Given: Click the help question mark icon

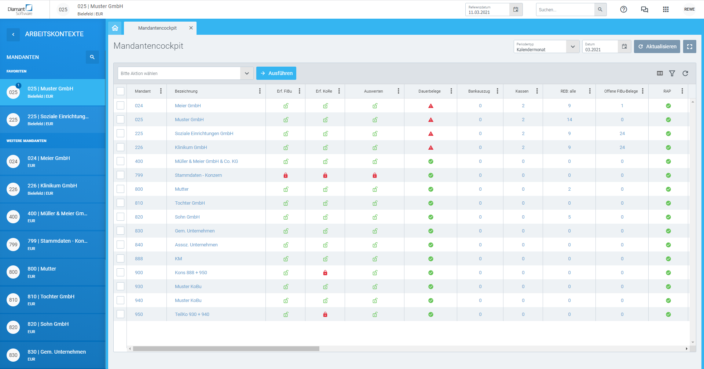Looking at the screenshot, I should click(x=623, y=10).
